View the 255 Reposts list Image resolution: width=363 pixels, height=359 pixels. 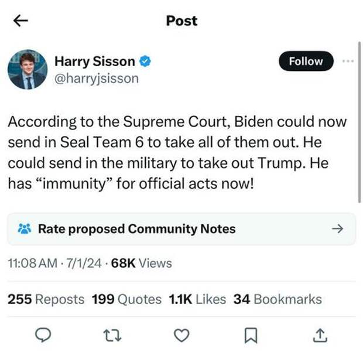(46, 299)
